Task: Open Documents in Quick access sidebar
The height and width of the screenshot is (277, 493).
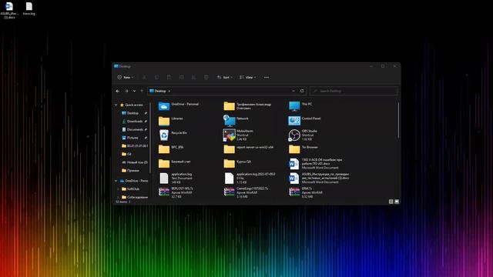Action: 135,129
